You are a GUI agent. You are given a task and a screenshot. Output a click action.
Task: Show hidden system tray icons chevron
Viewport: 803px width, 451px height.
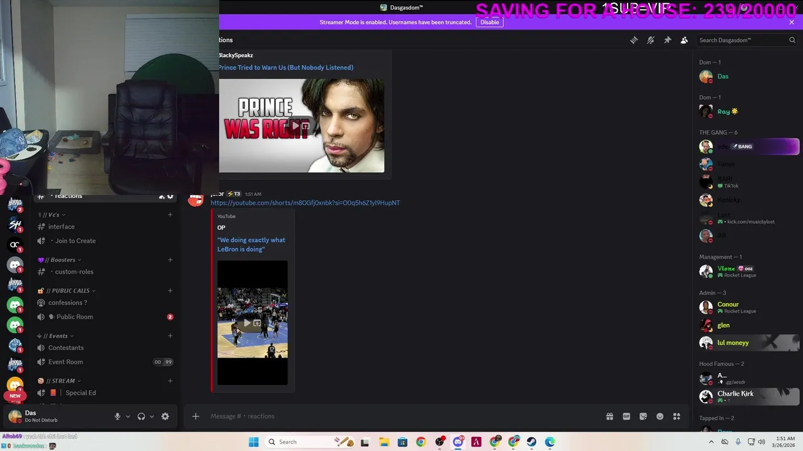(711, 442)
